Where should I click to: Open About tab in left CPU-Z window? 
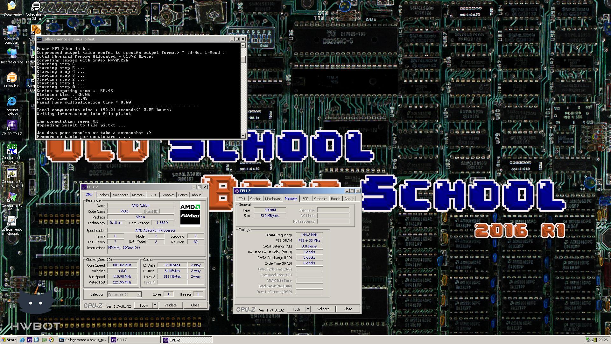pyautogui.click(x=196, y=195)
